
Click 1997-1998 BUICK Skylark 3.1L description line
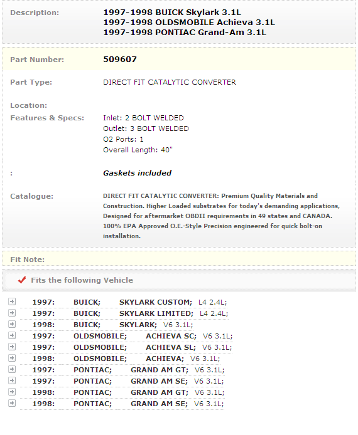[x=172, y=12]
